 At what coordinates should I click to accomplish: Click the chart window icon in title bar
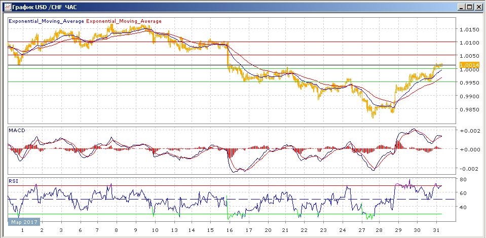click(7, 7)
